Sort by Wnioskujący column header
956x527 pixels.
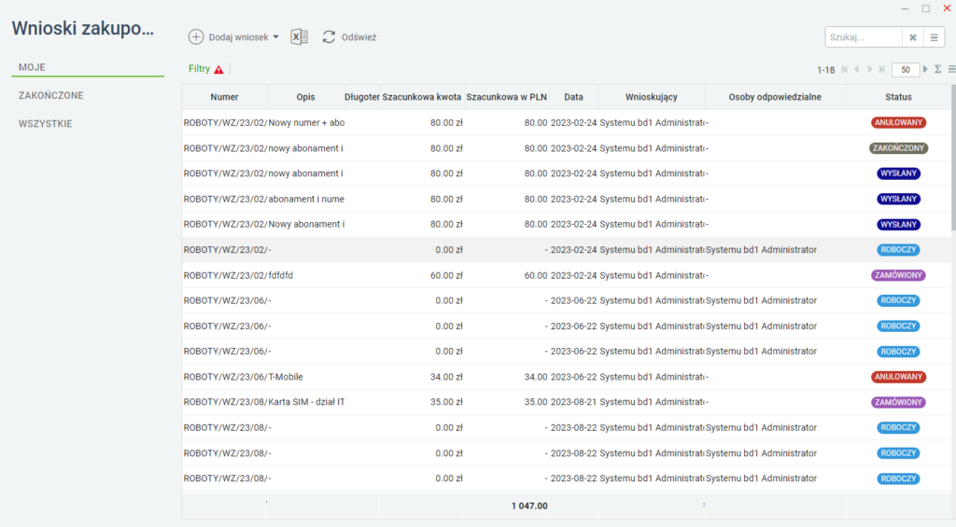pyautogui.click(x=651, y=97)
